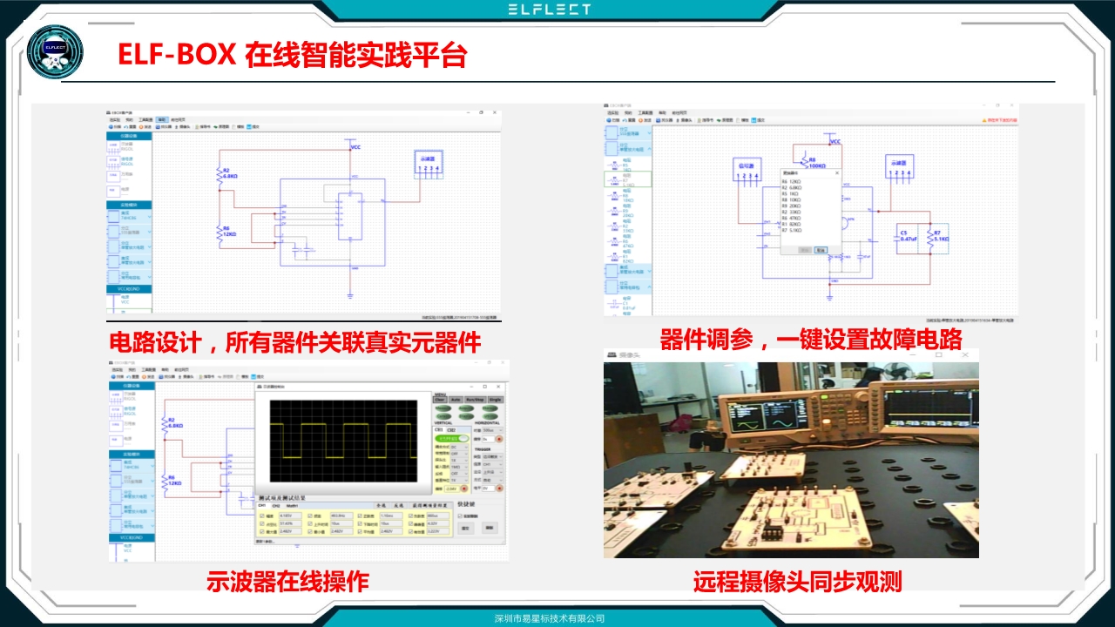Click the red offset knob beside 偏移 in VERTICAL panel
This screenshot has width=1115, height=627.
click(464, 489)
